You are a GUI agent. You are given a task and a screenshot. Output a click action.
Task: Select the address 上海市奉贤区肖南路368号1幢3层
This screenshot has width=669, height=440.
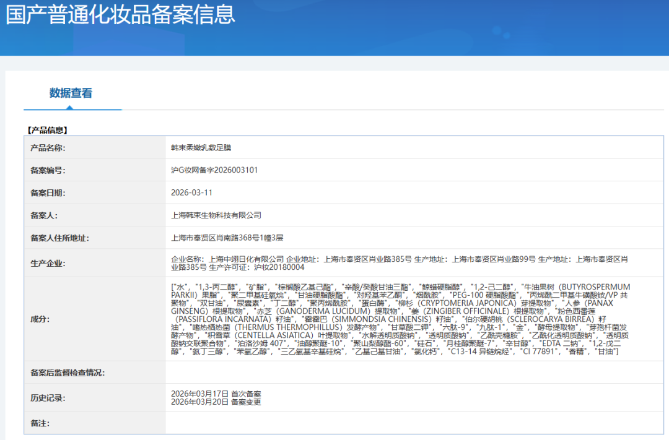tap(227, 238)
